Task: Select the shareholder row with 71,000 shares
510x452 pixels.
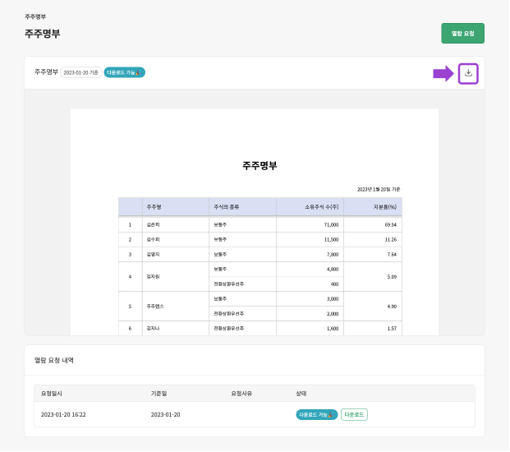Action: point(260,224)
